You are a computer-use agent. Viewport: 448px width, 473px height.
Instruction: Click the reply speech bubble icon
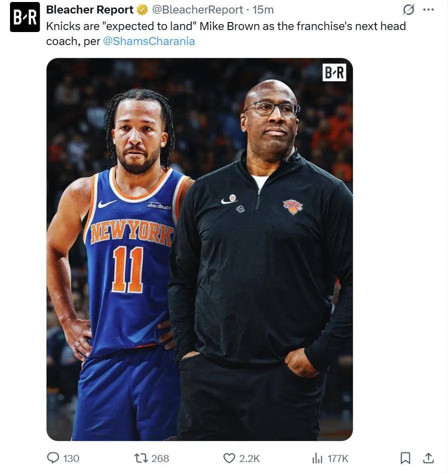click(53, 458)
